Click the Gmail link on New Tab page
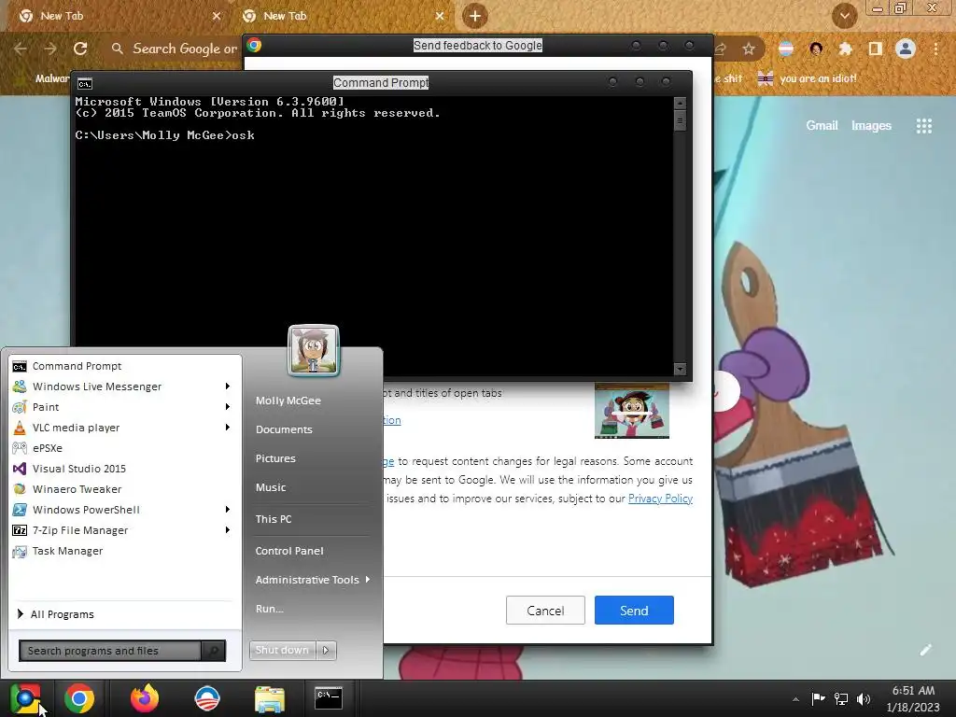 [x=822, y=126]
